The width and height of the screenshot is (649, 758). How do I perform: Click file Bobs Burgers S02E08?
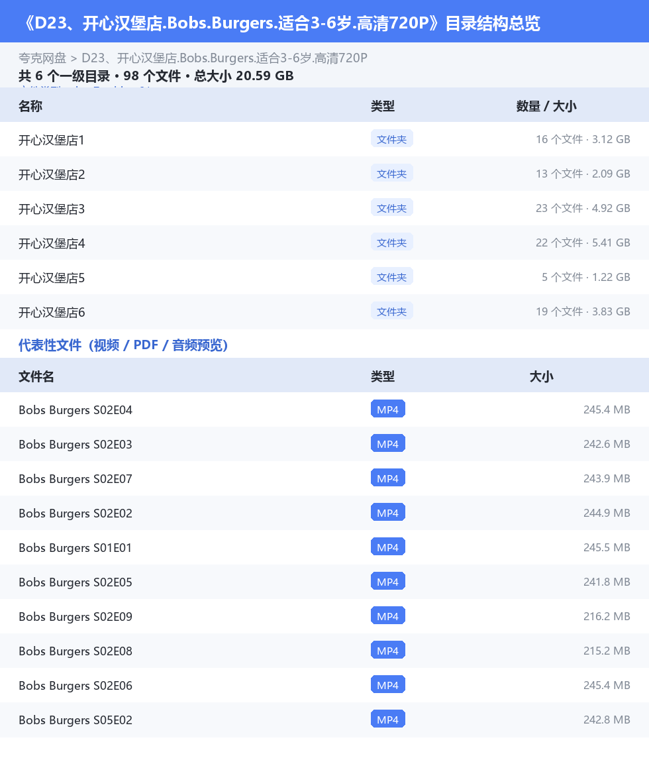click(75, 651)
